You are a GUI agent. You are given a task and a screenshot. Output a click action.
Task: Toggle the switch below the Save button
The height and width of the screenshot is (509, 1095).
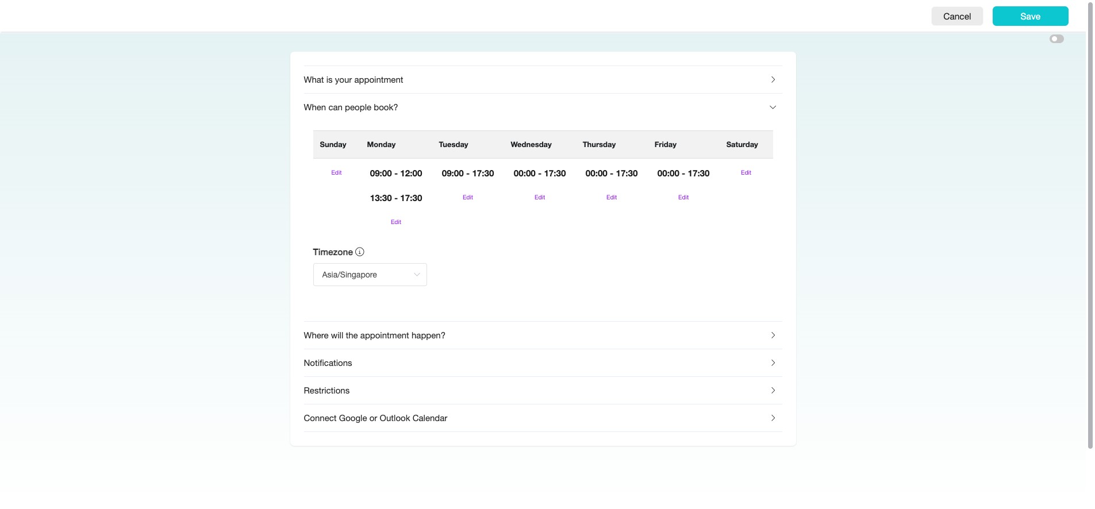point(1056,39)
